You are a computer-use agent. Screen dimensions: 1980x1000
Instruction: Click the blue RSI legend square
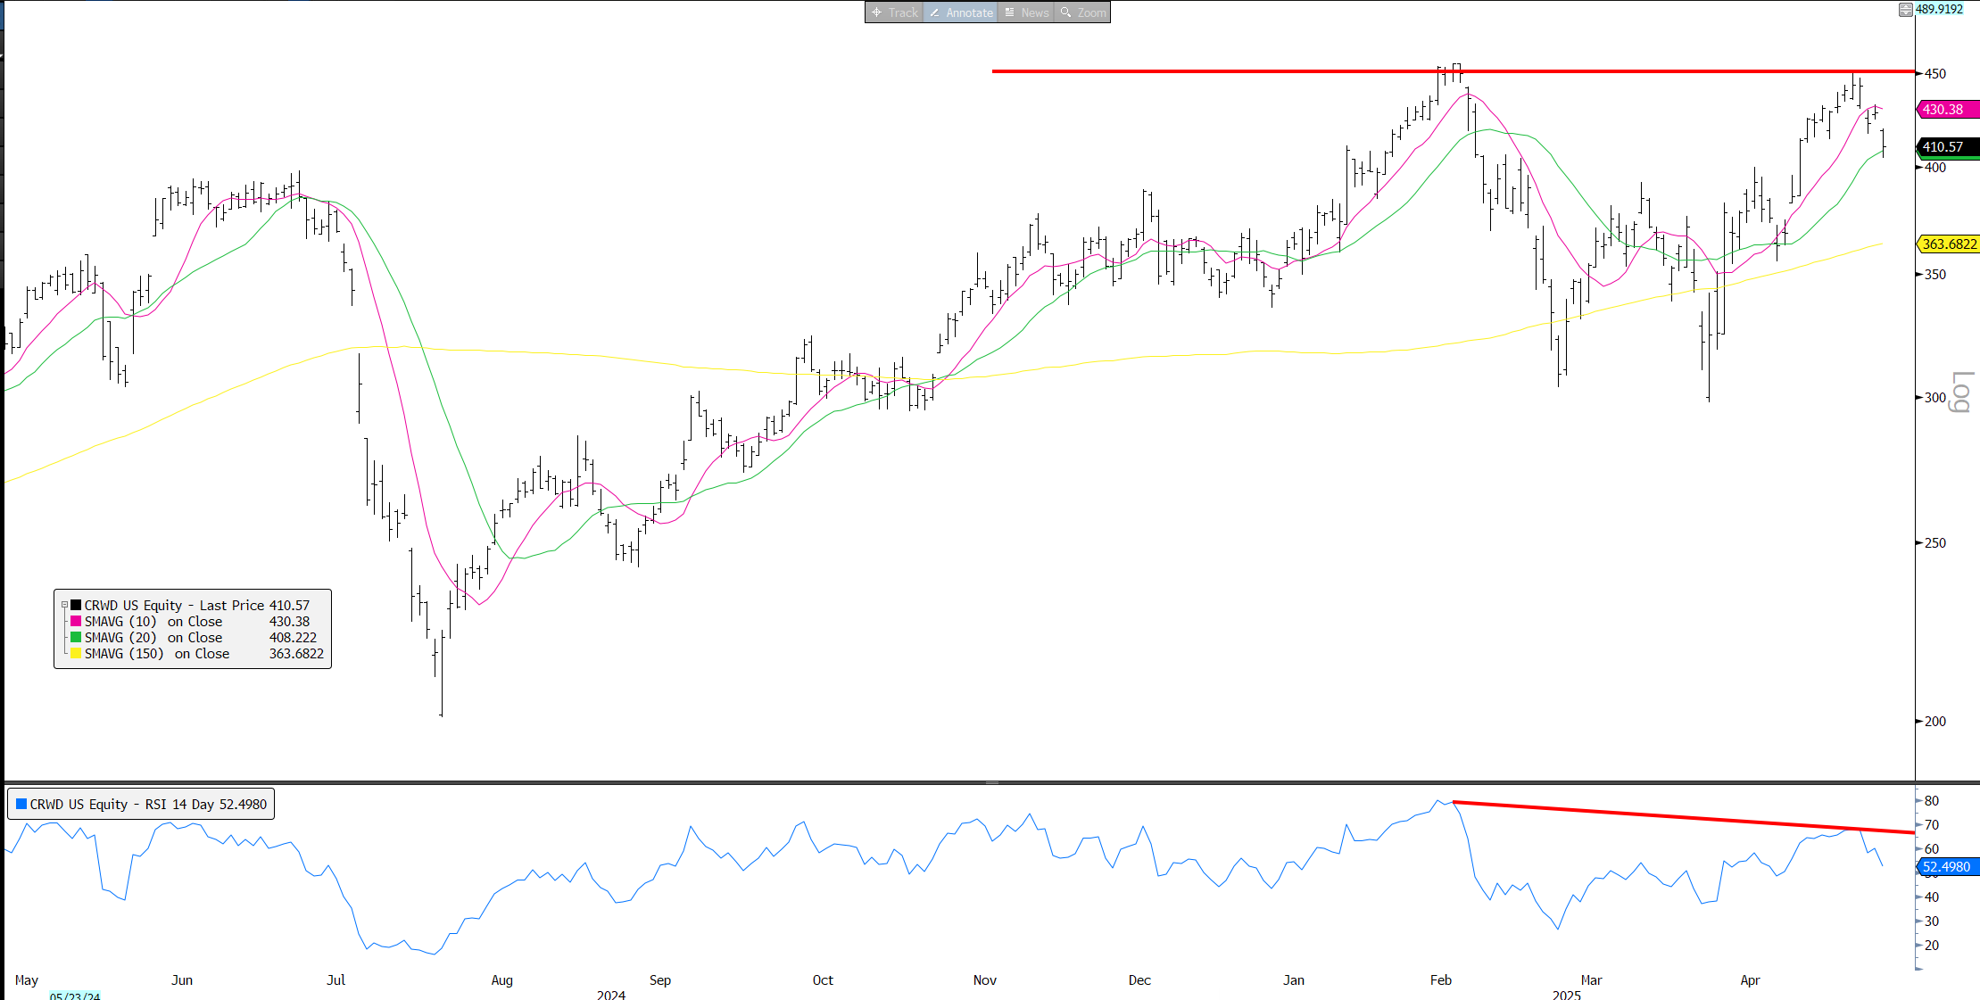[x=21, y=804]
